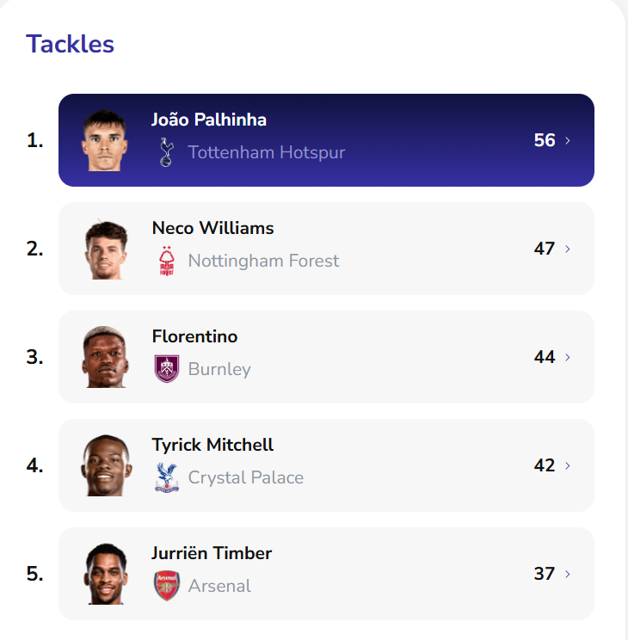The width and height of the screenshot is (628, 640).
Task: Open the arrow next to Tyrick Mitchell's 42
Action: [x=568, y=465]
